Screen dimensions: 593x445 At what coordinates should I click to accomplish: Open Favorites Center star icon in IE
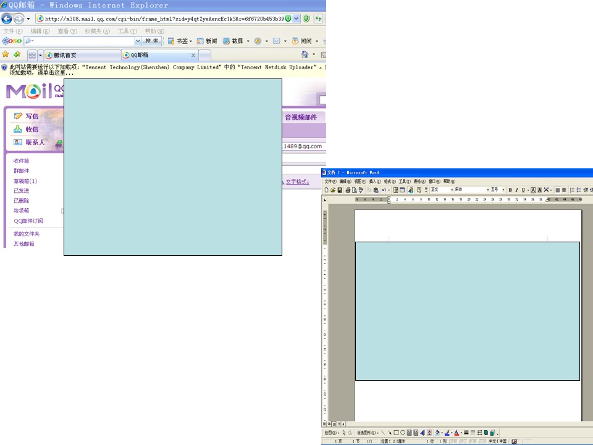tap(6, 54)
